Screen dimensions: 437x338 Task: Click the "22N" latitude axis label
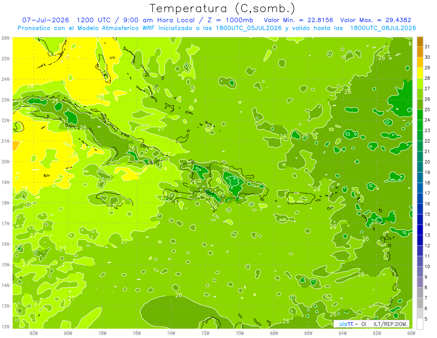tap(5, 120)
